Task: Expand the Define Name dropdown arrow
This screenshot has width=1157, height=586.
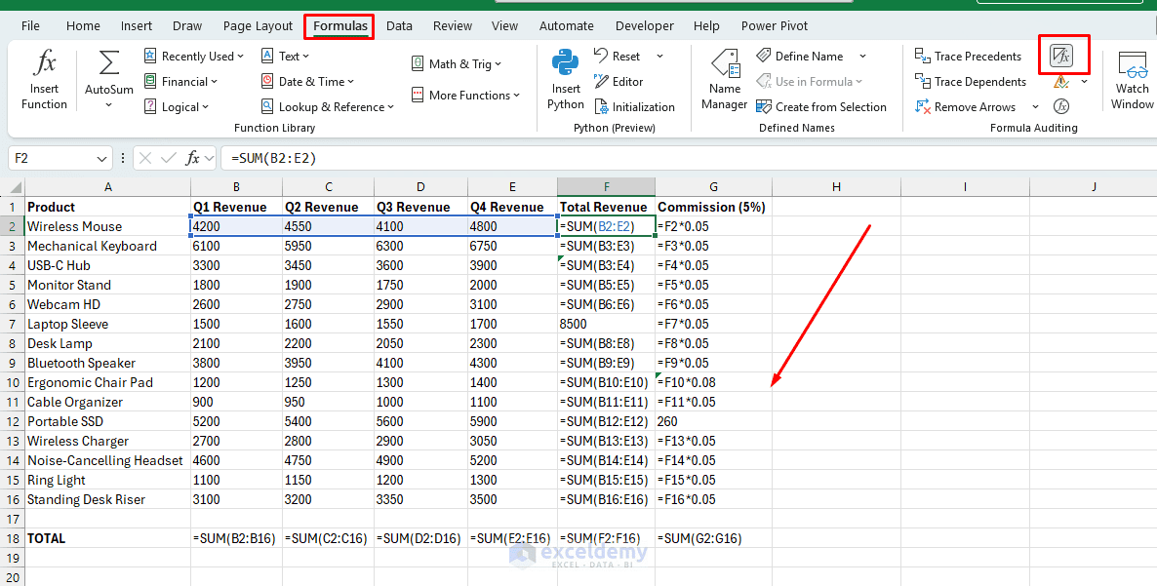Action: (862, 56)
